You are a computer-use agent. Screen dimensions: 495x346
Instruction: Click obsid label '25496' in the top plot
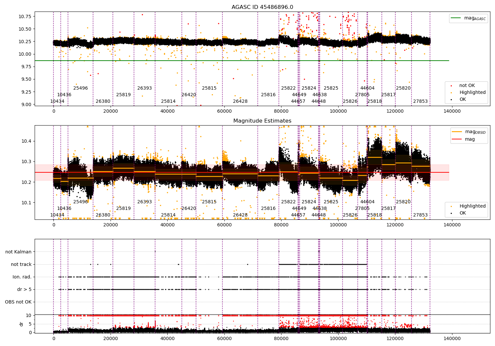(x=81, y=88)
